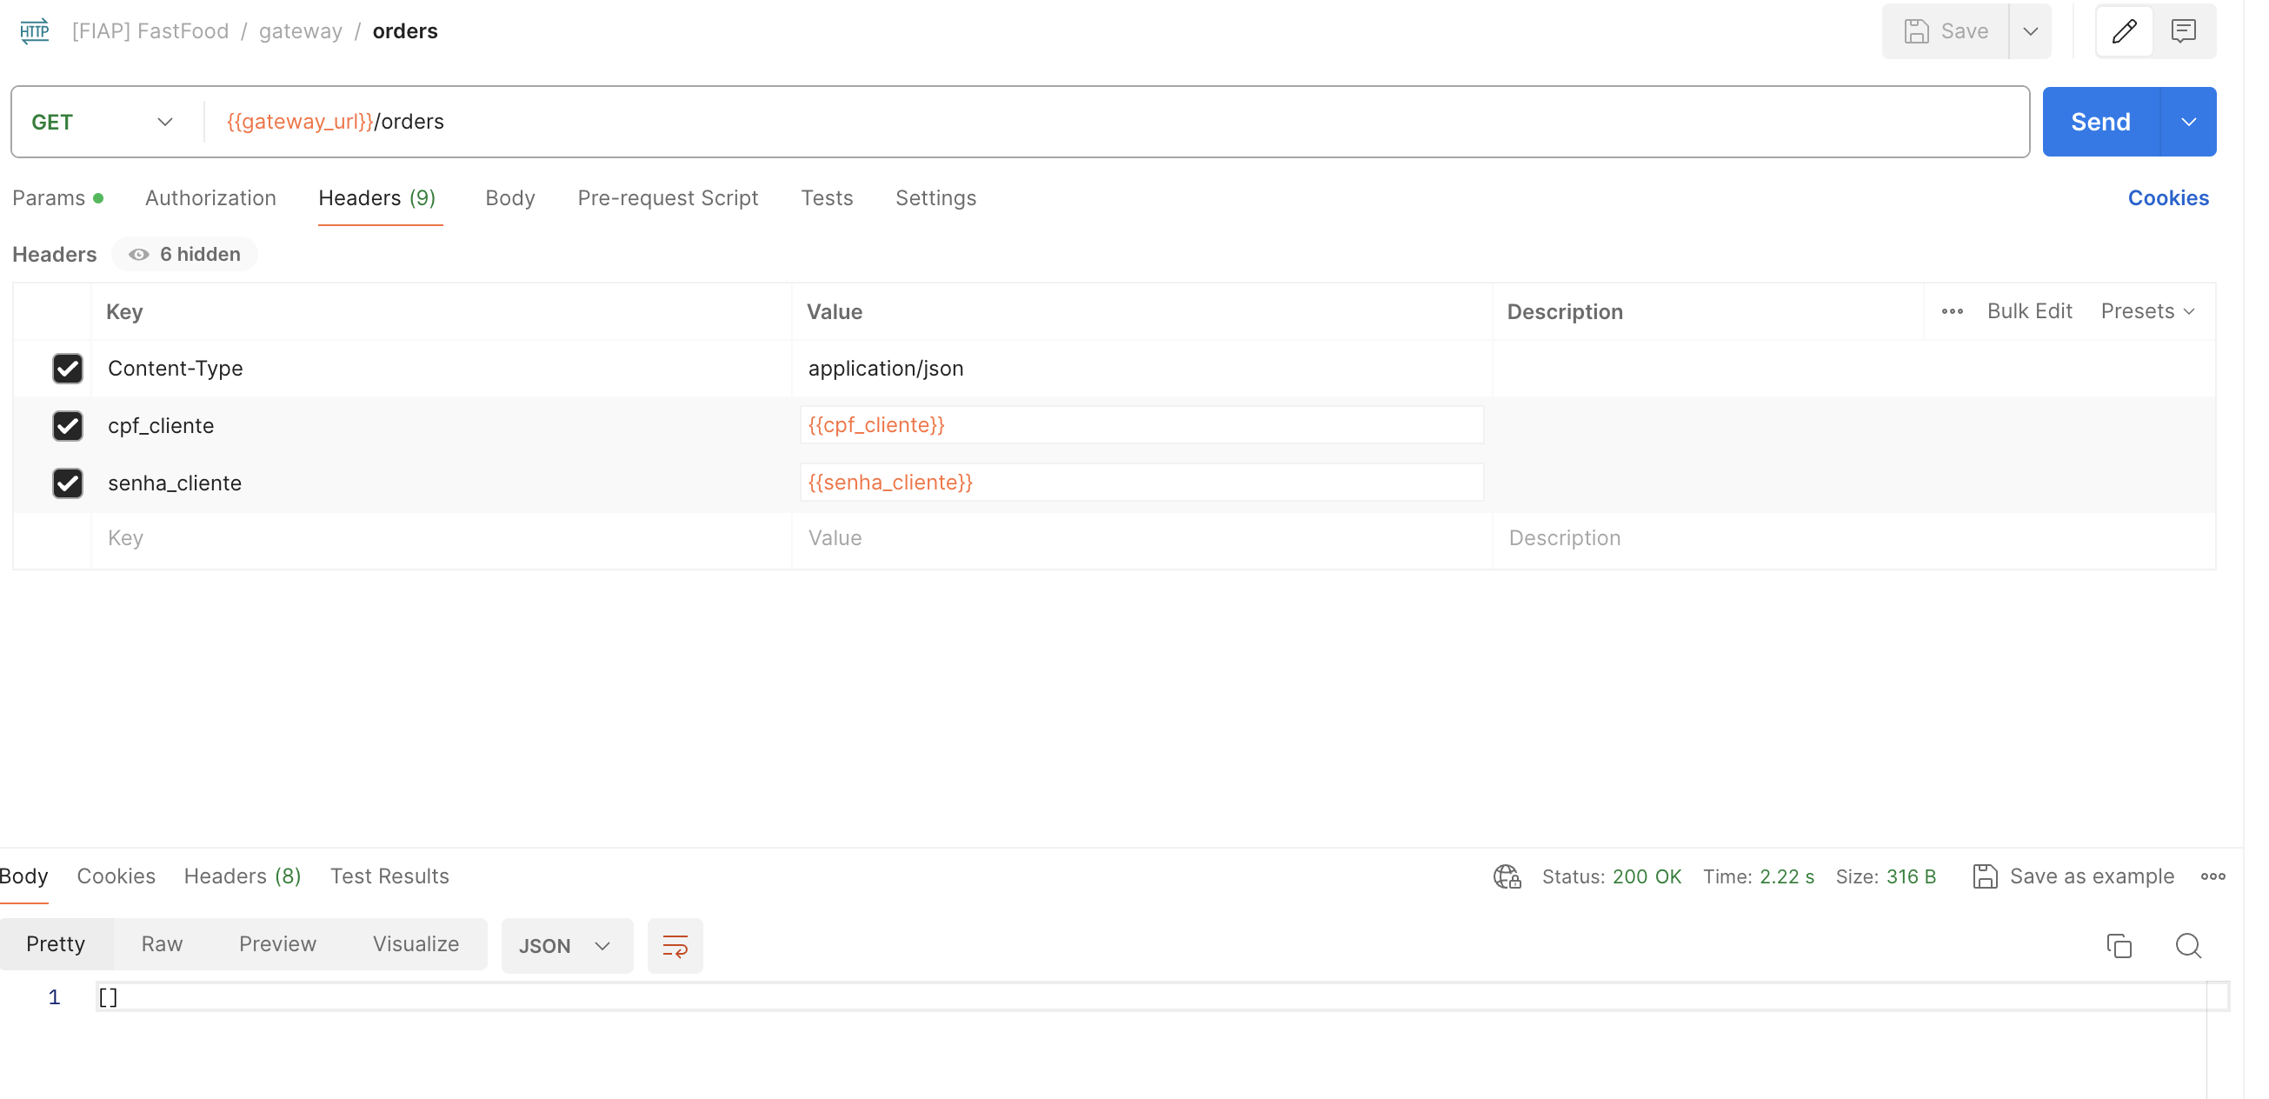Open response more-options dots icon
The width and height of the screenshot is (2269, 1099).
point(2212,876)
